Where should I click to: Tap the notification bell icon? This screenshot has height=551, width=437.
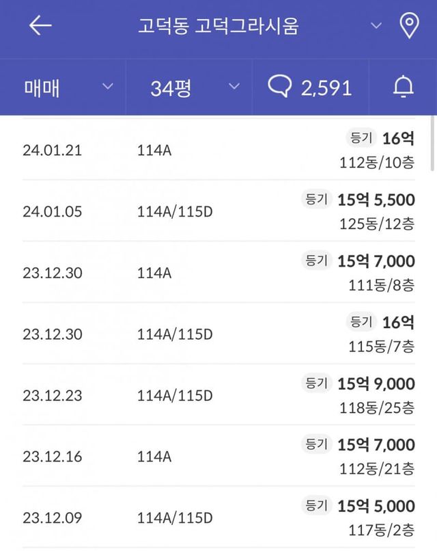tap(404, 88)
